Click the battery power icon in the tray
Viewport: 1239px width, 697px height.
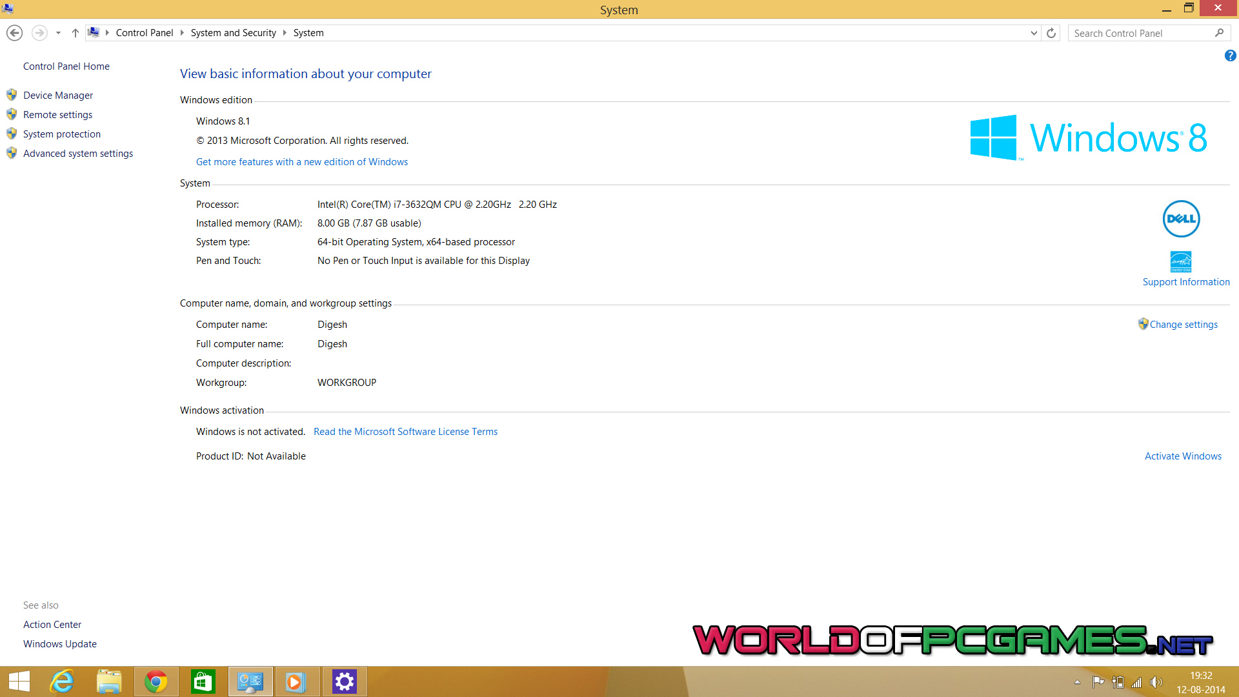coord(1118,682)
